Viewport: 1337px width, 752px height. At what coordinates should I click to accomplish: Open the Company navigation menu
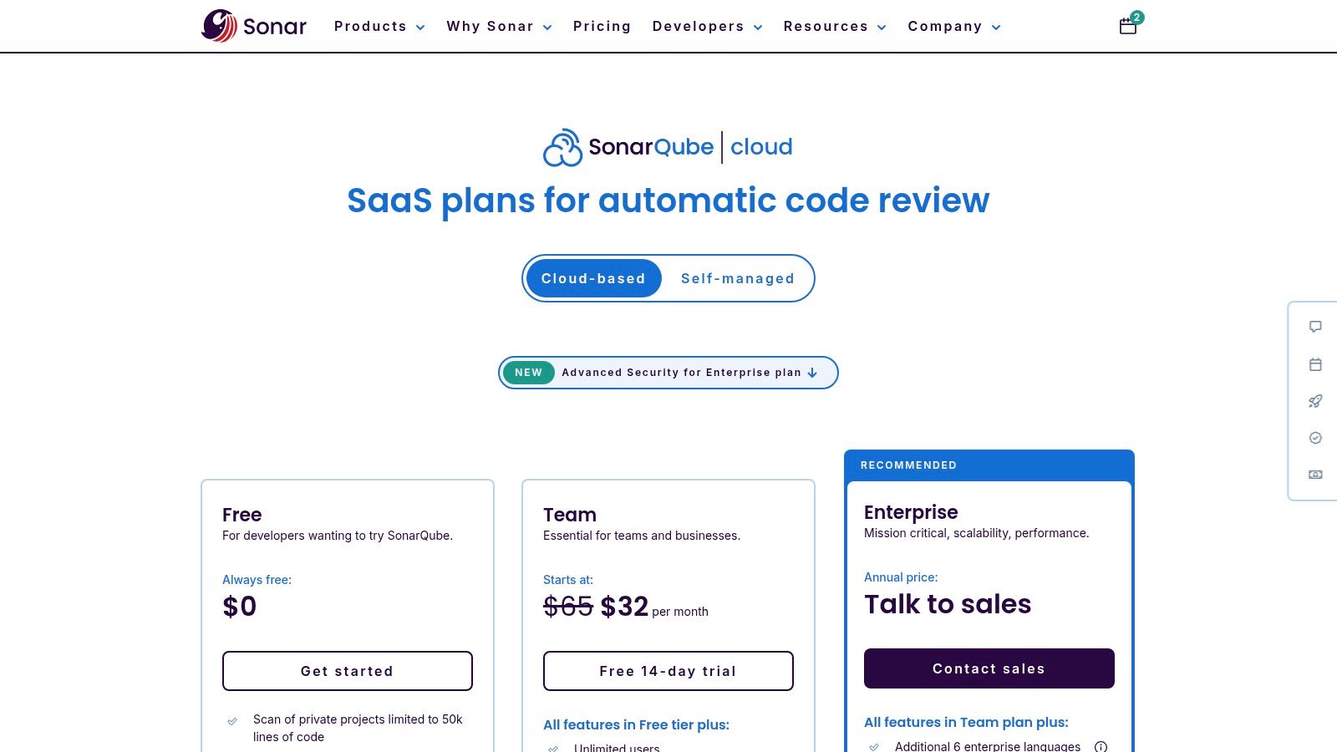pyautogui.click(x=953, y=26)
